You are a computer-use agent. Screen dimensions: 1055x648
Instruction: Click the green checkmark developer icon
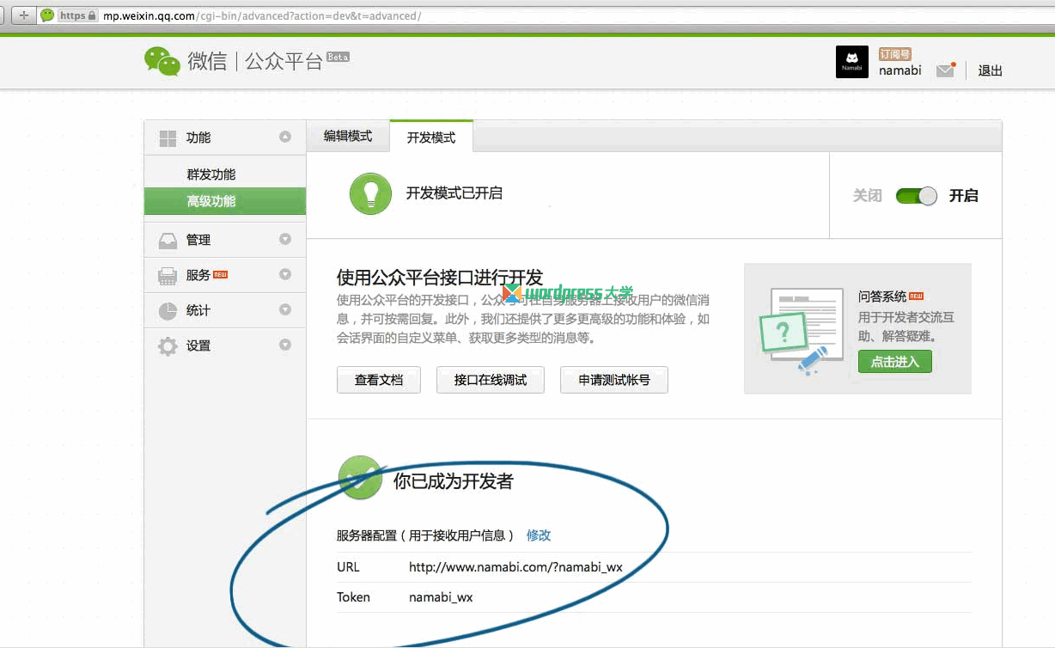pos(361,478)
